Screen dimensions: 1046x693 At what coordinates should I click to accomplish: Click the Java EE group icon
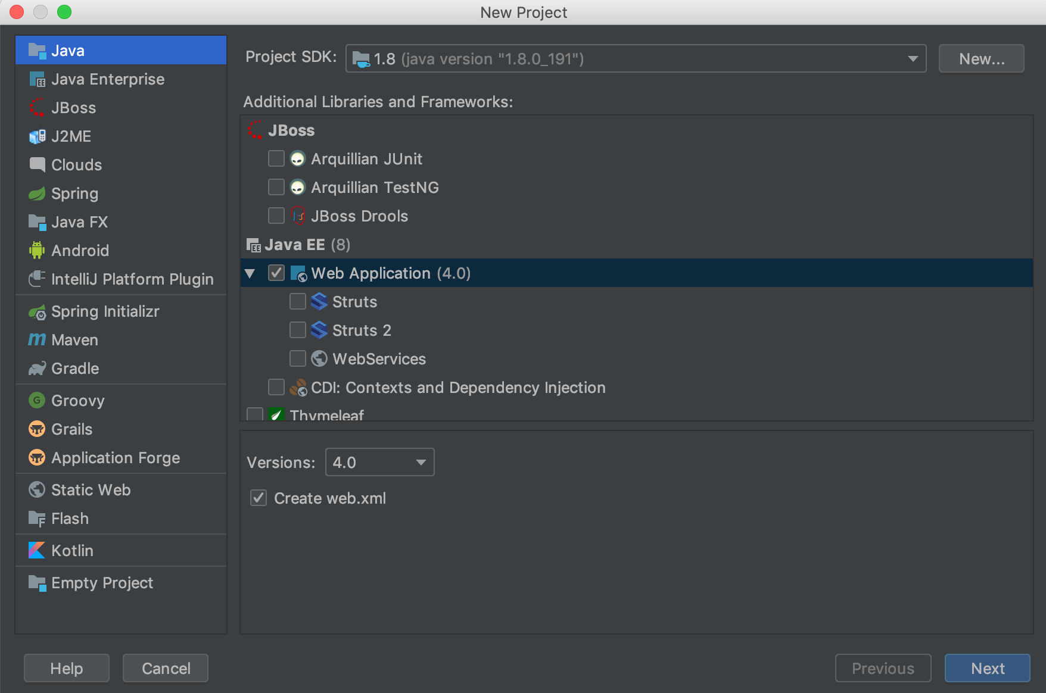click(x=254, y=245)
